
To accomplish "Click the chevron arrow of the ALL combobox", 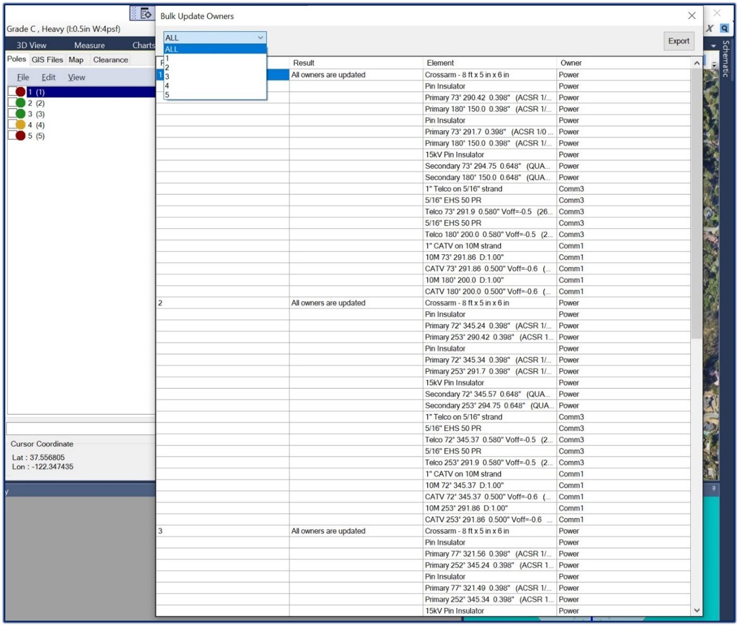I will coord(260,38).
